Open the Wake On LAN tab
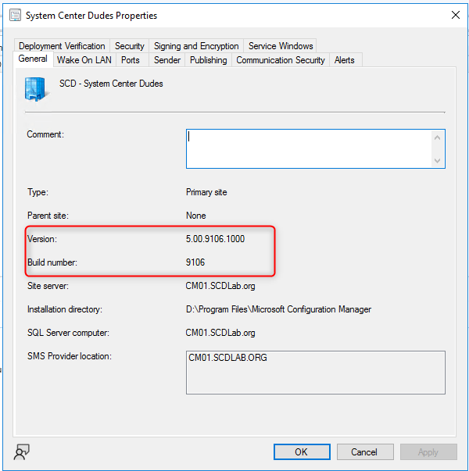Screen dimensions: 469x471 pyautogui.click(x=84, y=60)
